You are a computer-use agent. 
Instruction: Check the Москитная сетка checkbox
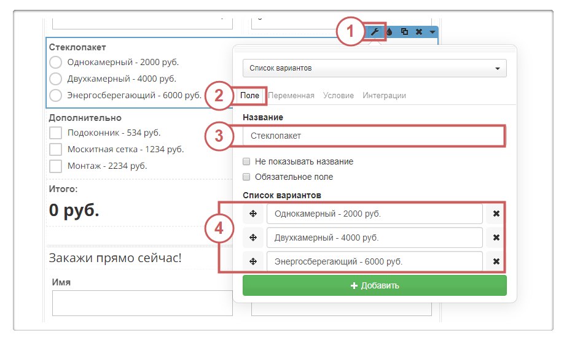coord(56,149)
